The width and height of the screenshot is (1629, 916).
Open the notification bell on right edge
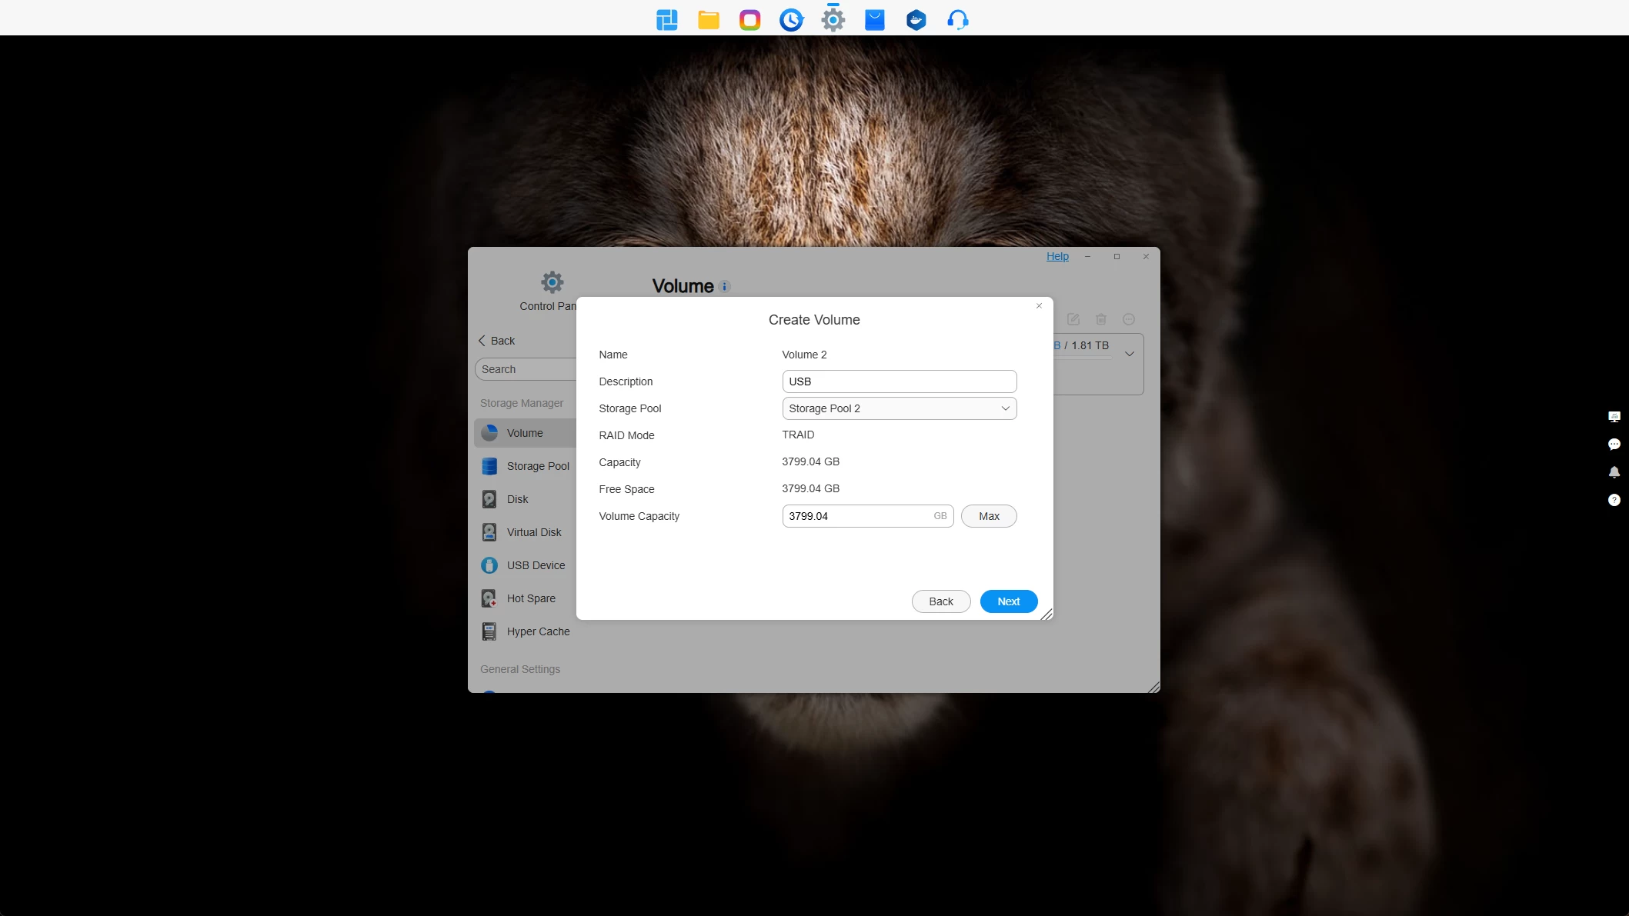(1614, 472)
